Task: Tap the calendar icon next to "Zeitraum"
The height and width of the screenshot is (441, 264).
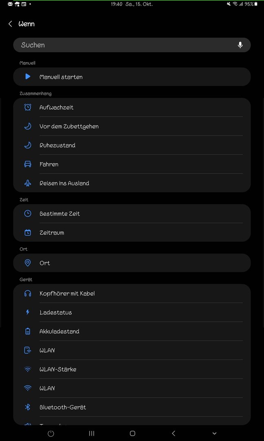Action: click(x=28, y=233)
